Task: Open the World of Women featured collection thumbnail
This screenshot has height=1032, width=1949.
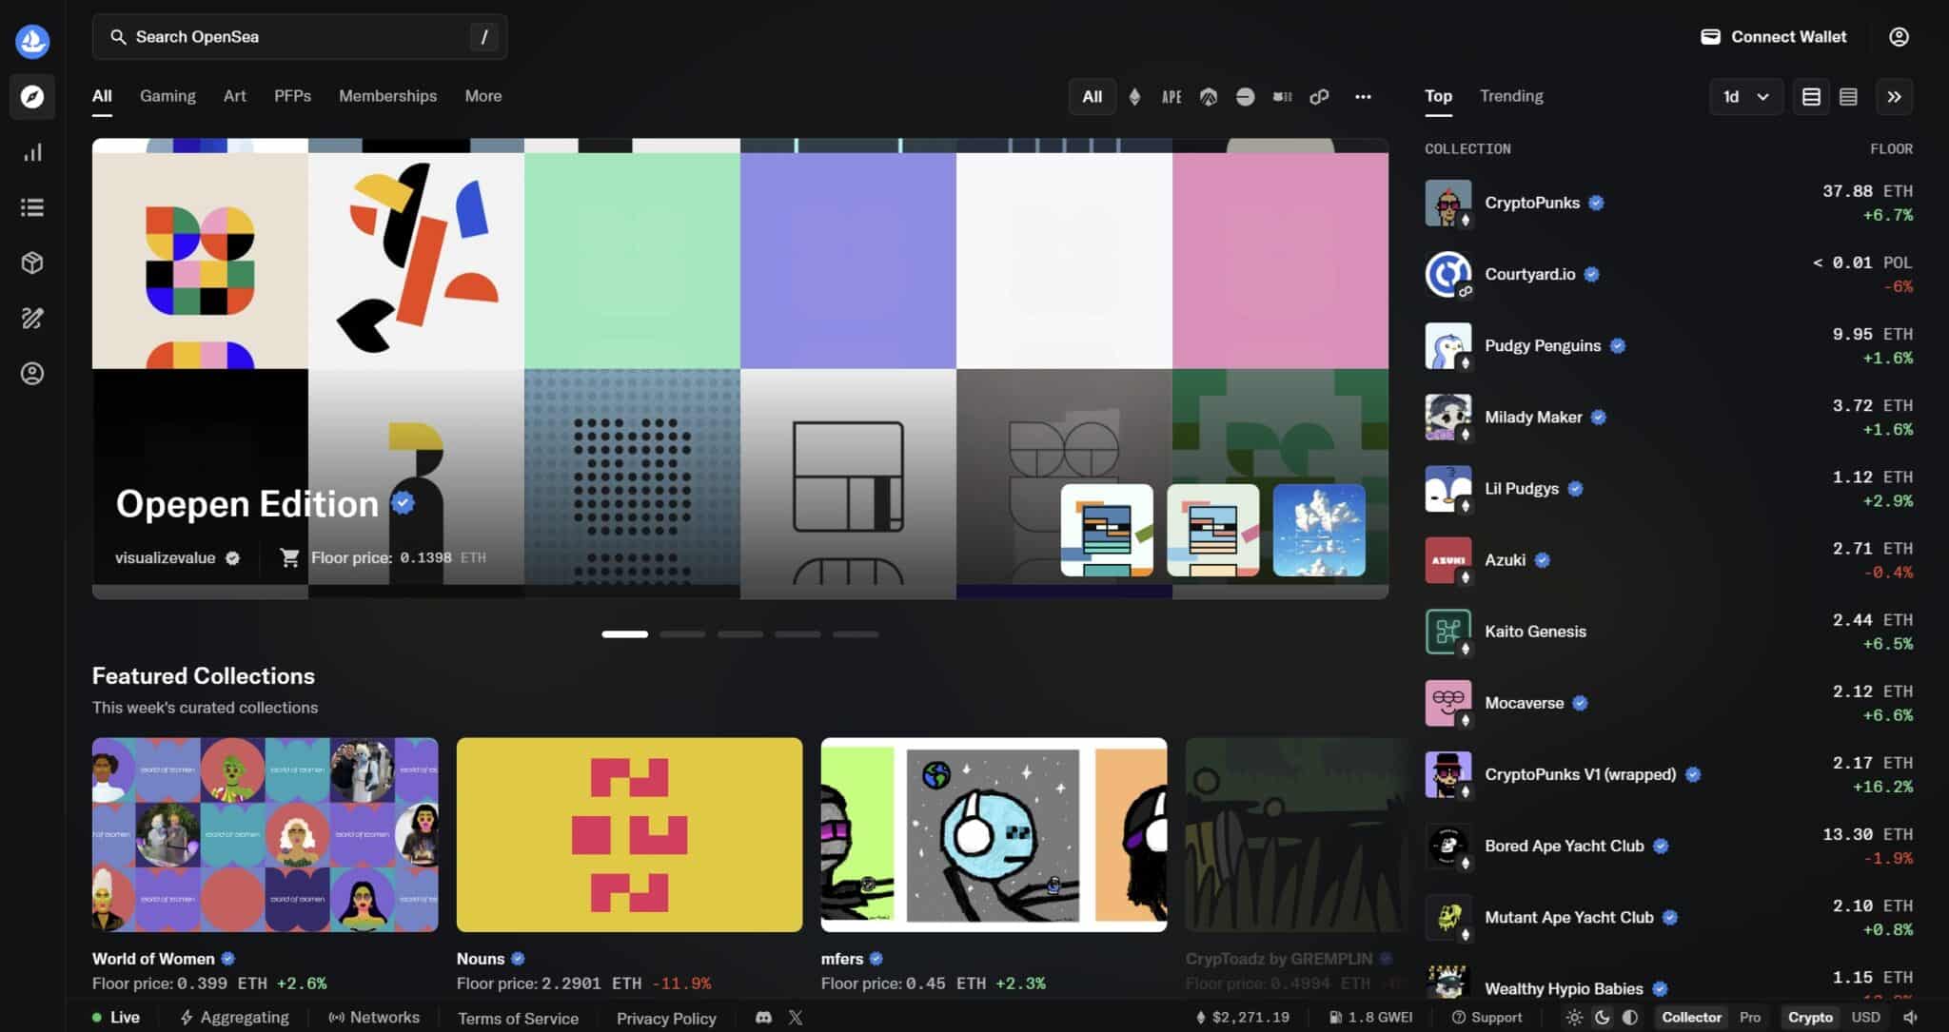Action: coord(265,834)
